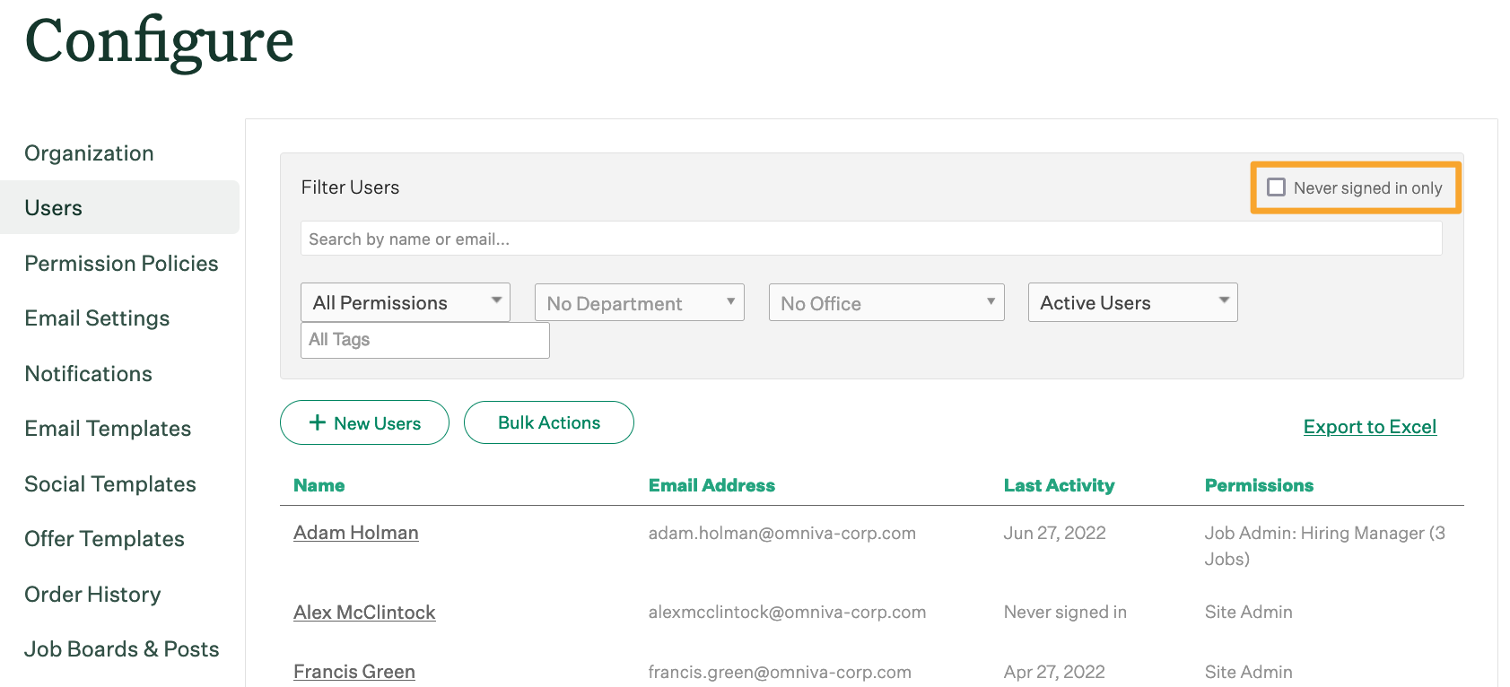Switch to Email Templates in sidebar

pos(108,429)
